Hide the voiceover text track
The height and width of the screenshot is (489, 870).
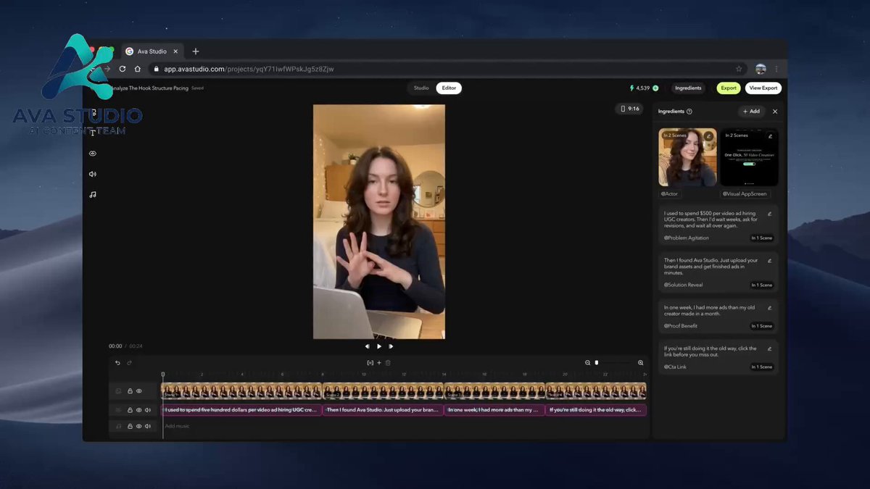(139, 410)
